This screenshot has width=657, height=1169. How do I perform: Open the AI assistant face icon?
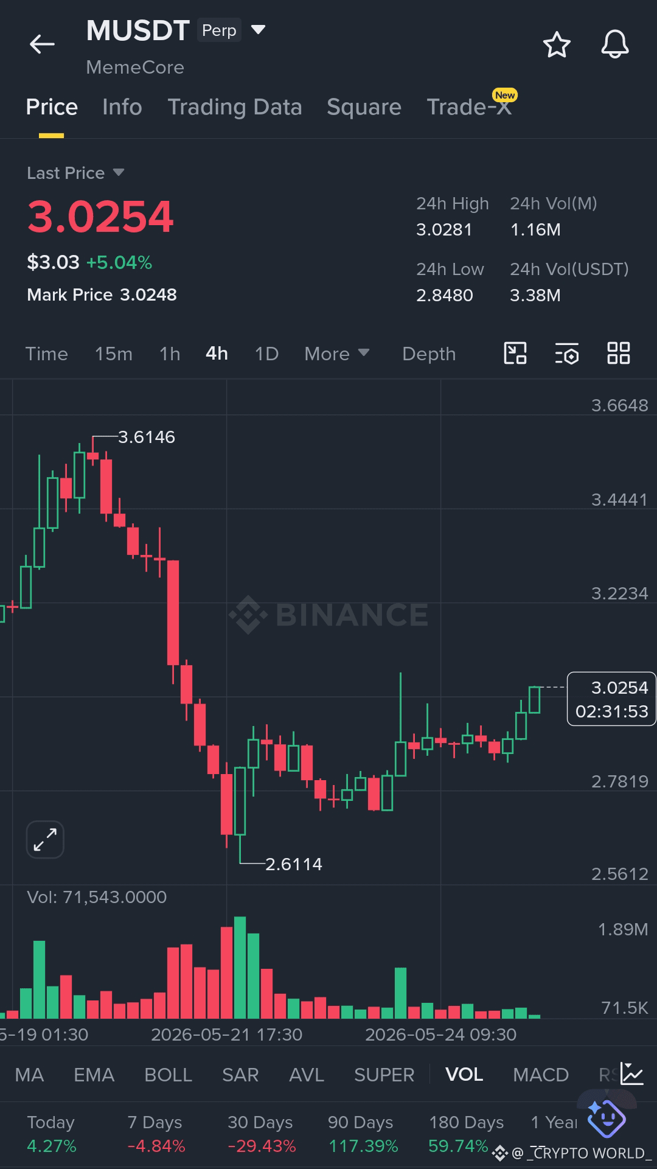pos(607,1118)
